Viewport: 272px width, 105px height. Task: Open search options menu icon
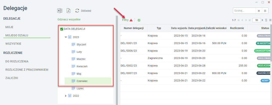[x=265, y=11]
